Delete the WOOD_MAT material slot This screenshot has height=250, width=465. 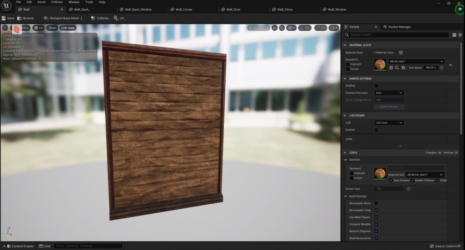pos(441,68)
